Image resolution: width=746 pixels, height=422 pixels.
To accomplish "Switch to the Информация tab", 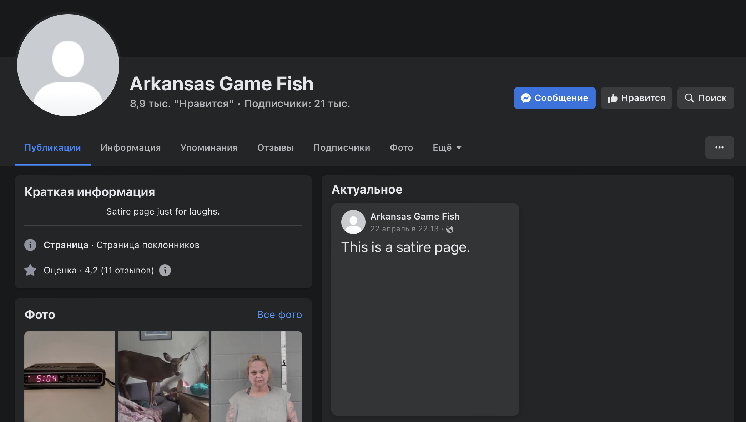I will tap(131, 147).
